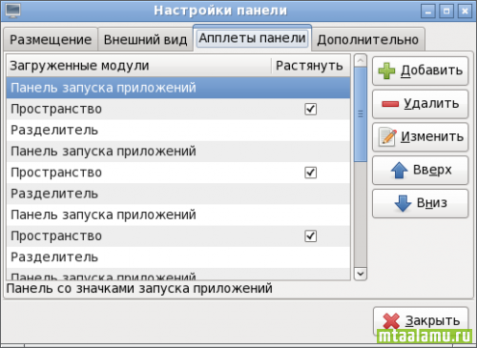
Task: Switch to the Внешний вид tab
Action: [x=145, y=39]
